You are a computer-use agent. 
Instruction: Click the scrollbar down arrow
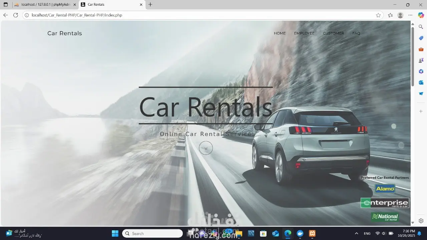413,223
